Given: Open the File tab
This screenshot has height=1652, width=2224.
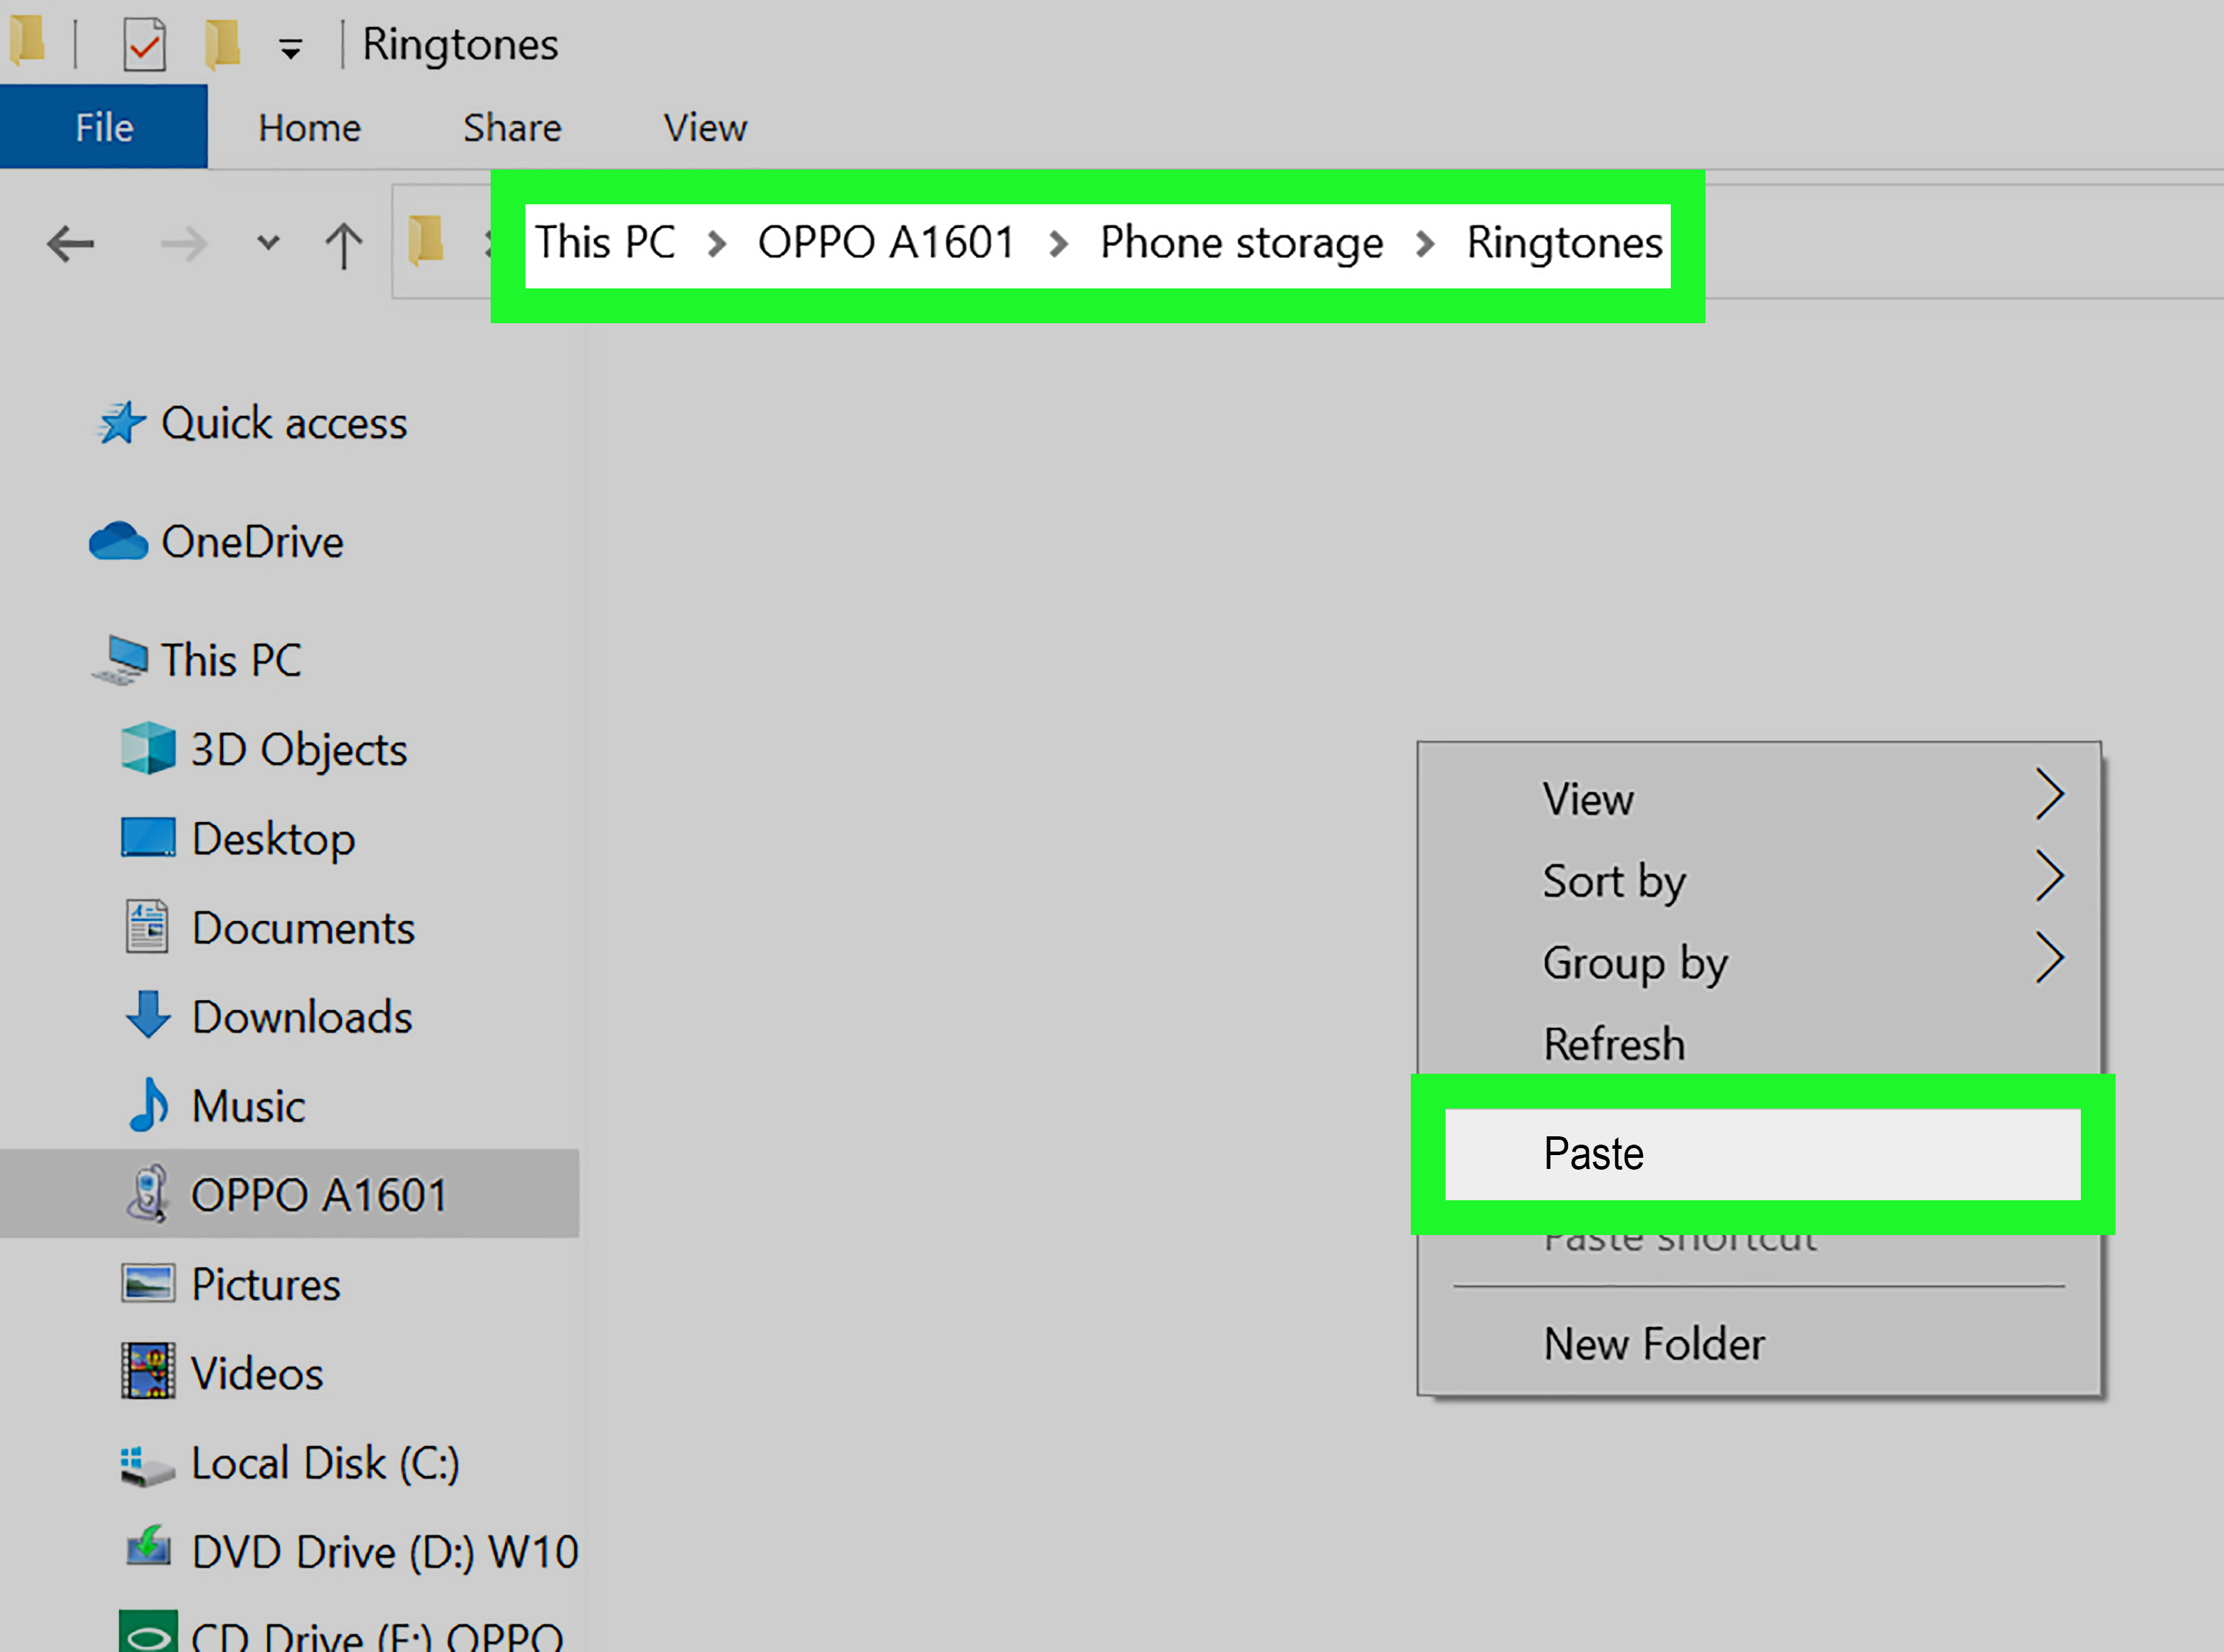Looking at the screenshot, I should coord(104,127).
